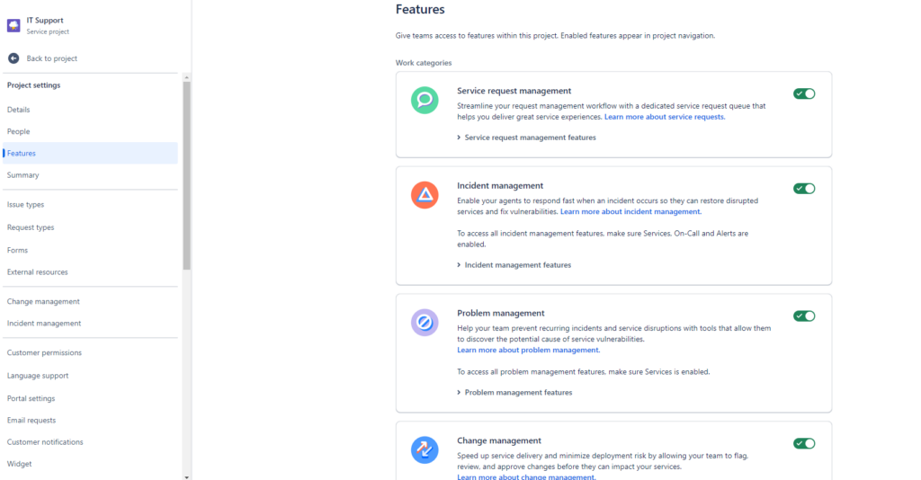Open External resources settings
Image resolution: width=921 pixels, height=480 pixels.
click(37, 272)
